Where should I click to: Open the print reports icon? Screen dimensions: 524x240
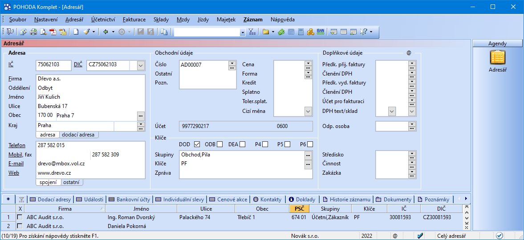(24, 32)
